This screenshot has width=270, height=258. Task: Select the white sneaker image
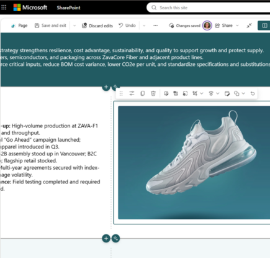[194, 162]
